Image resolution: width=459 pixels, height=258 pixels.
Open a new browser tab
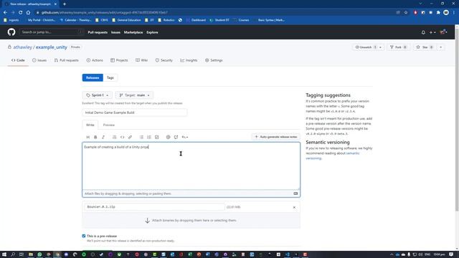(65, 4)
